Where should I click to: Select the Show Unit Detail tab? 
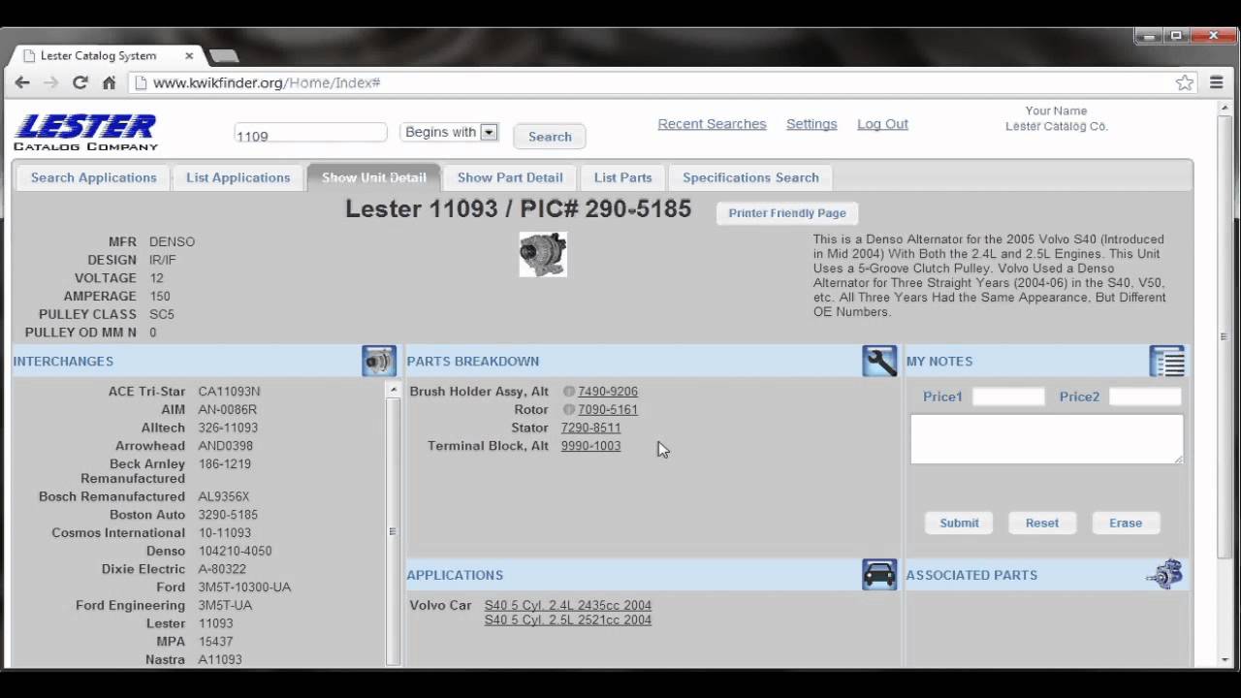coord(374,177)
